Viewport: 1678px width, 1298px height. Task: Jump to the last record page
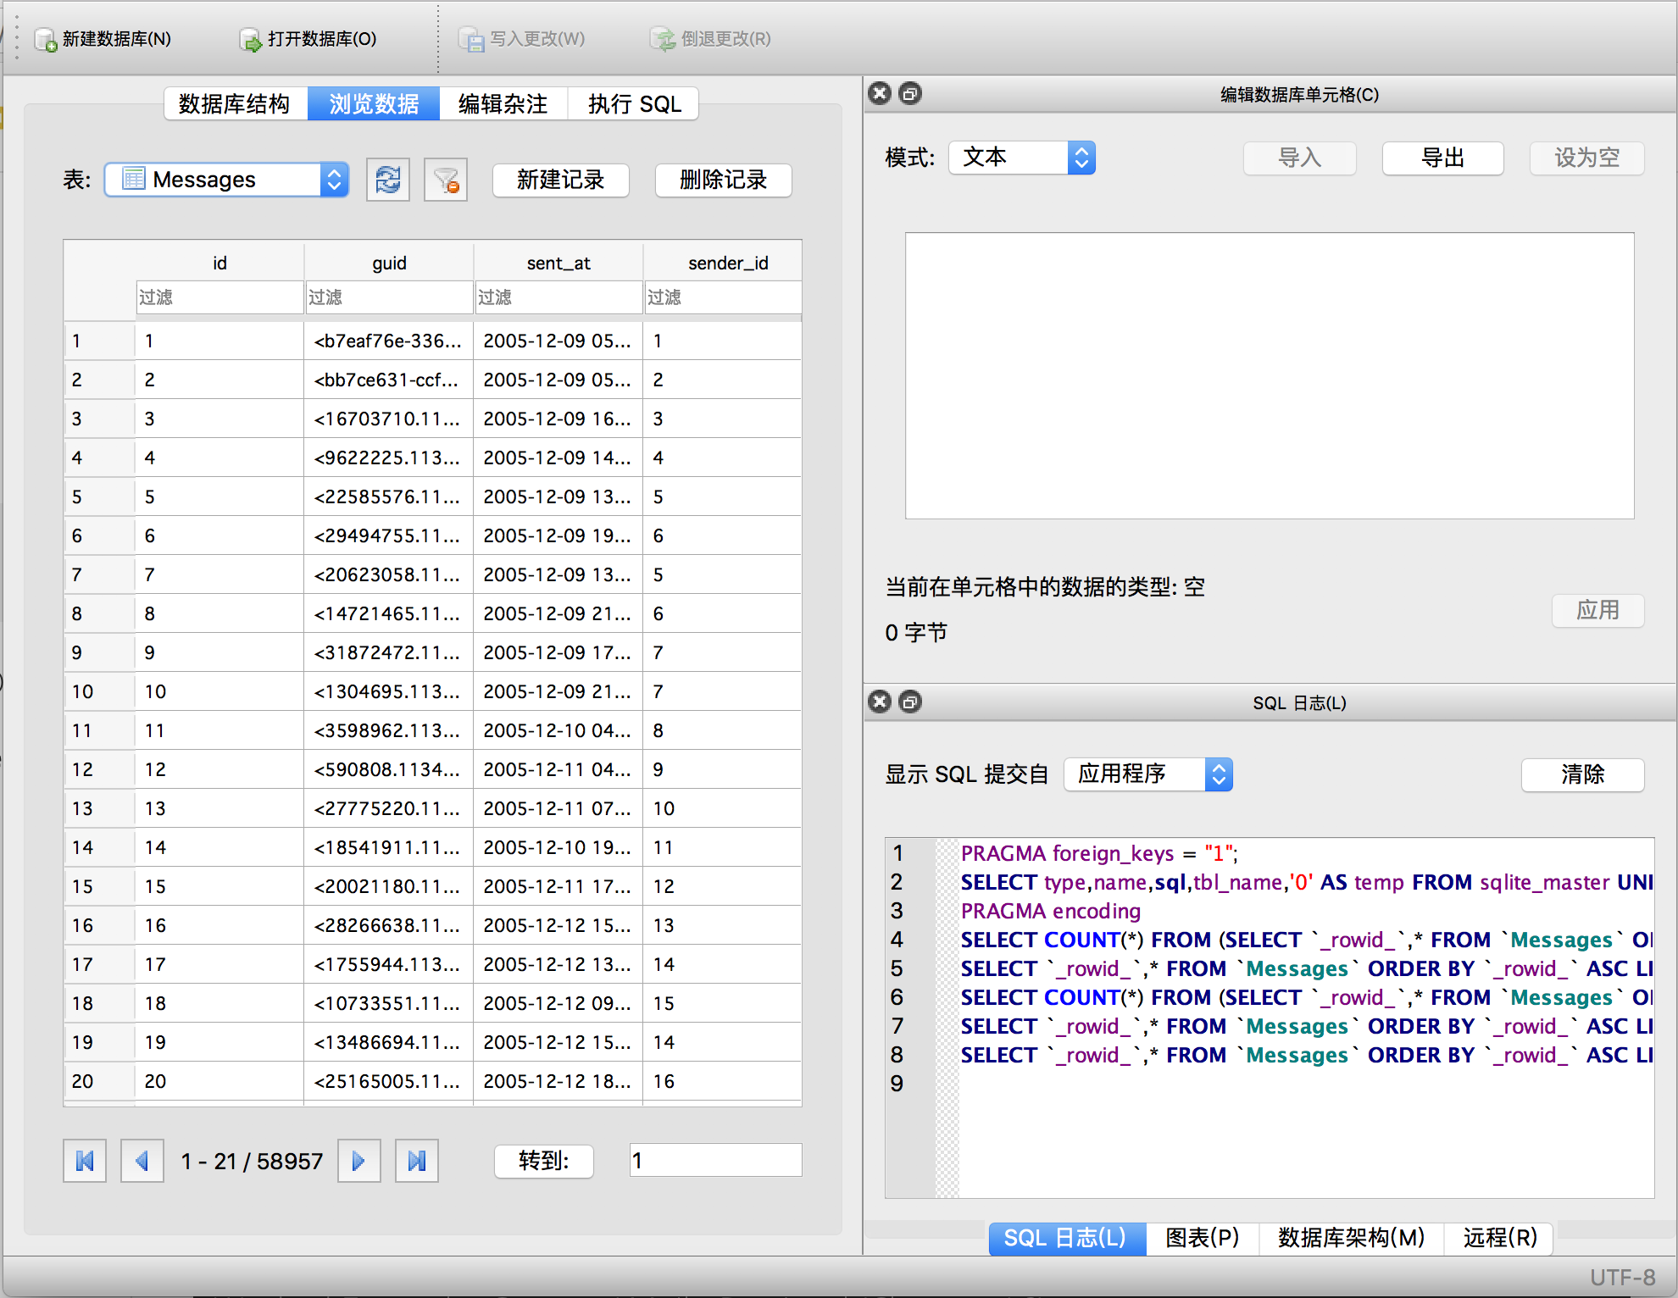pos(416,1161)
